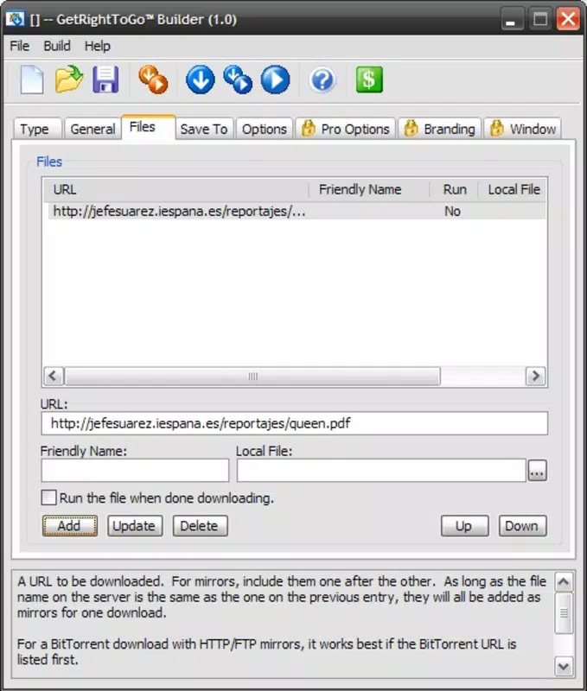587x691 pixels.
Task: Select the Files tab
Action: click(x=148, y=127)
